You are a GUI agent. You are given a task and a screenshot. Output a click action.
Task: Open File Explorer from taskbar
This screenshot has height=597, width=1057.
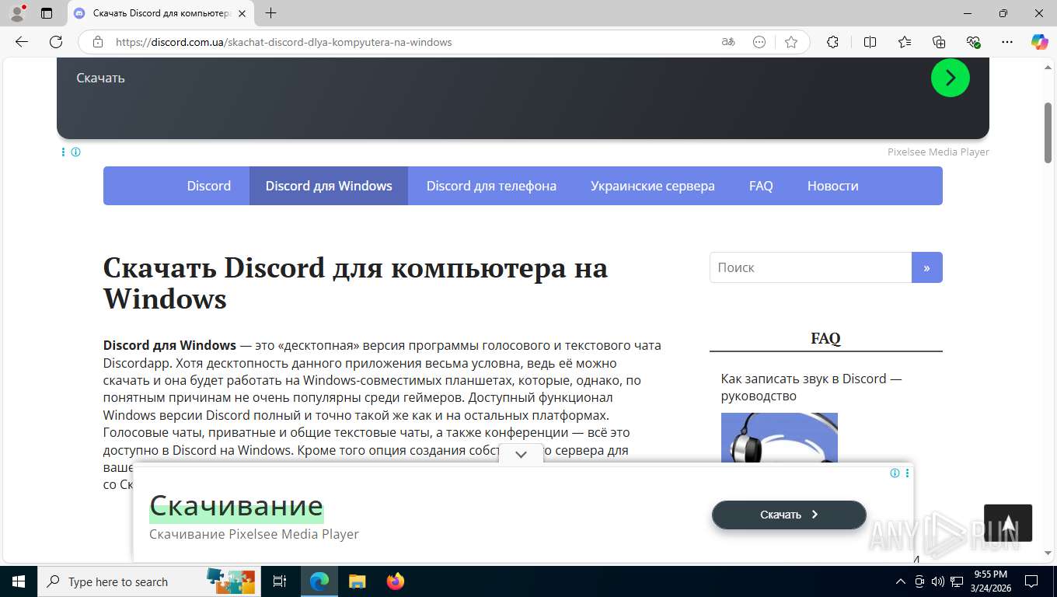click(357, 581)
